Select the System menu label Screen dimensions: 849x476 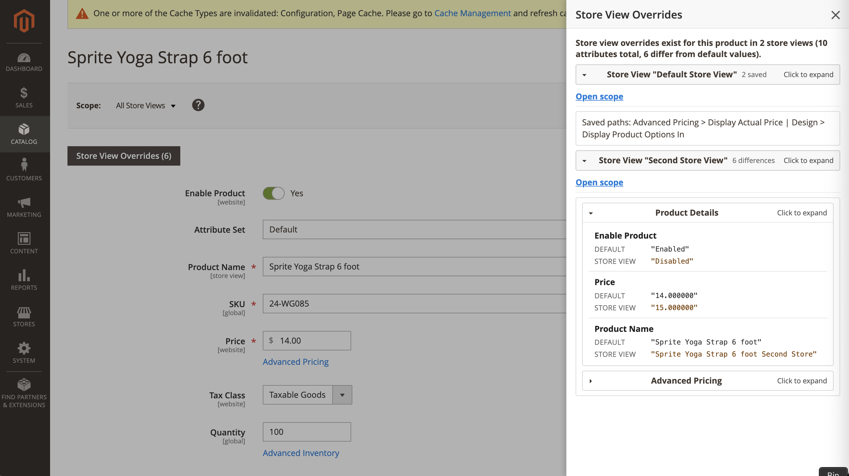24,360
